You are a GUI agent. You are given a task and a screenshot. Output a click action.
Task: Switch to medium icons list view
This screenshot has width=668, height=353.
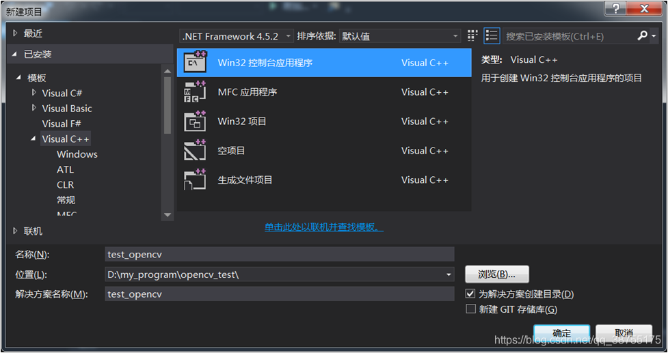click(x=492, y=36)
